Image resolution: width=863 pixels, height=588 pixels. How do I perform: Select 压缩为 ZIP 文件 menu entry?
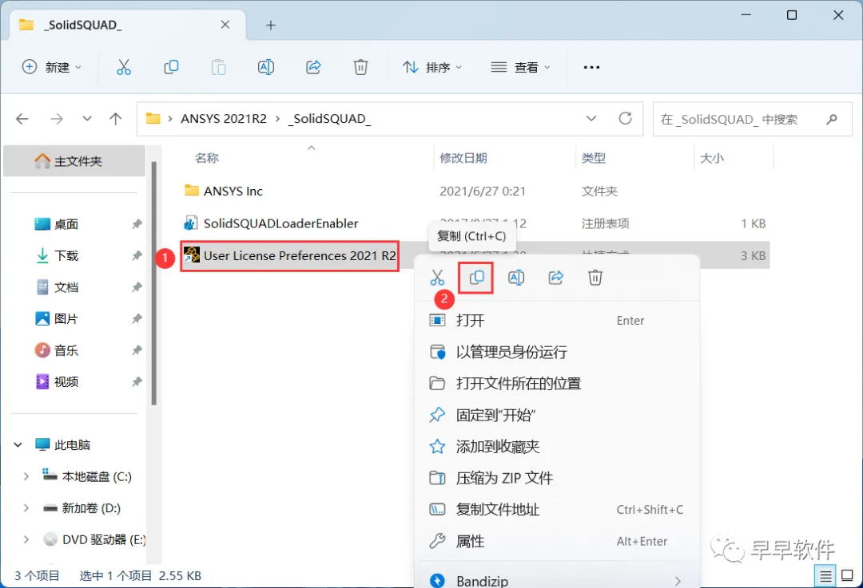click(x=557, y=478)
